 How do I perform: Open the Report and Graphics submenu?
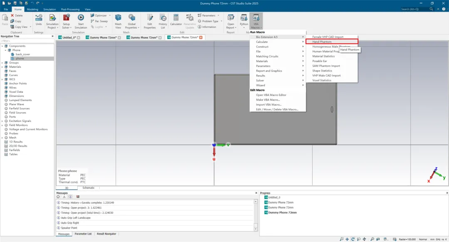[277, 71]
